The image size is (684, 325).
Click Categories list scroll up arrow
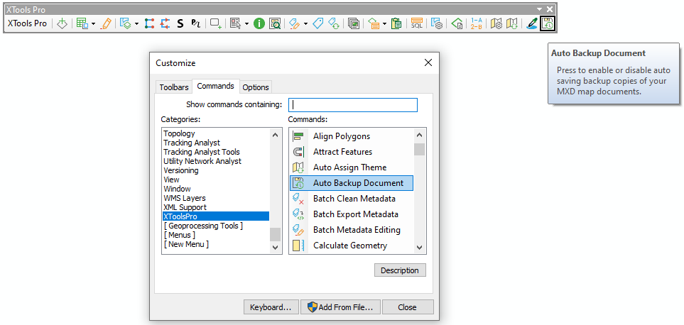(276, 135)
